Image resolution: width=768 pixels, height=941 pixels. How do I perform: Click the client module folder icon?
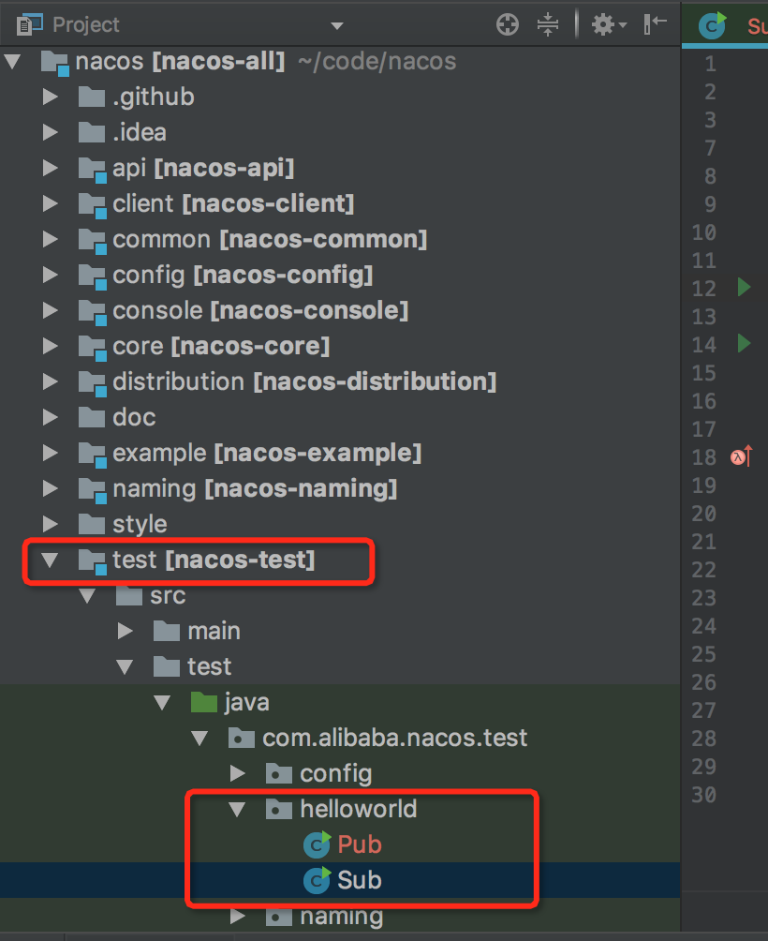(93, 206)
